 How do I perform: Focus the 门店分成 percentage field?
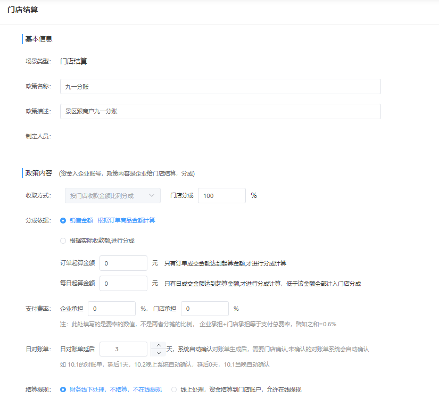[221, 196]
